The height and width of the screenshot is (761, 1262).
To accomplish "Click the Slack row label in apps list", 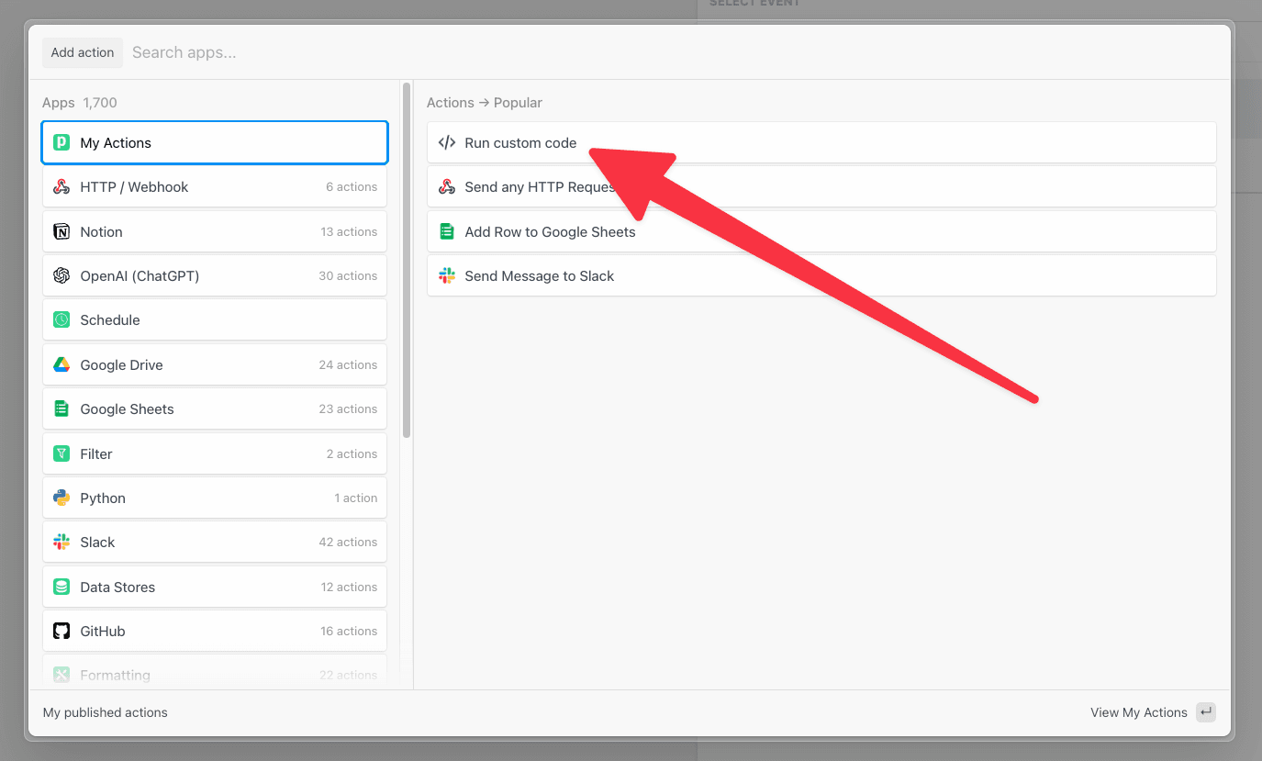I will pyautogui.click(x=97, y=542).
